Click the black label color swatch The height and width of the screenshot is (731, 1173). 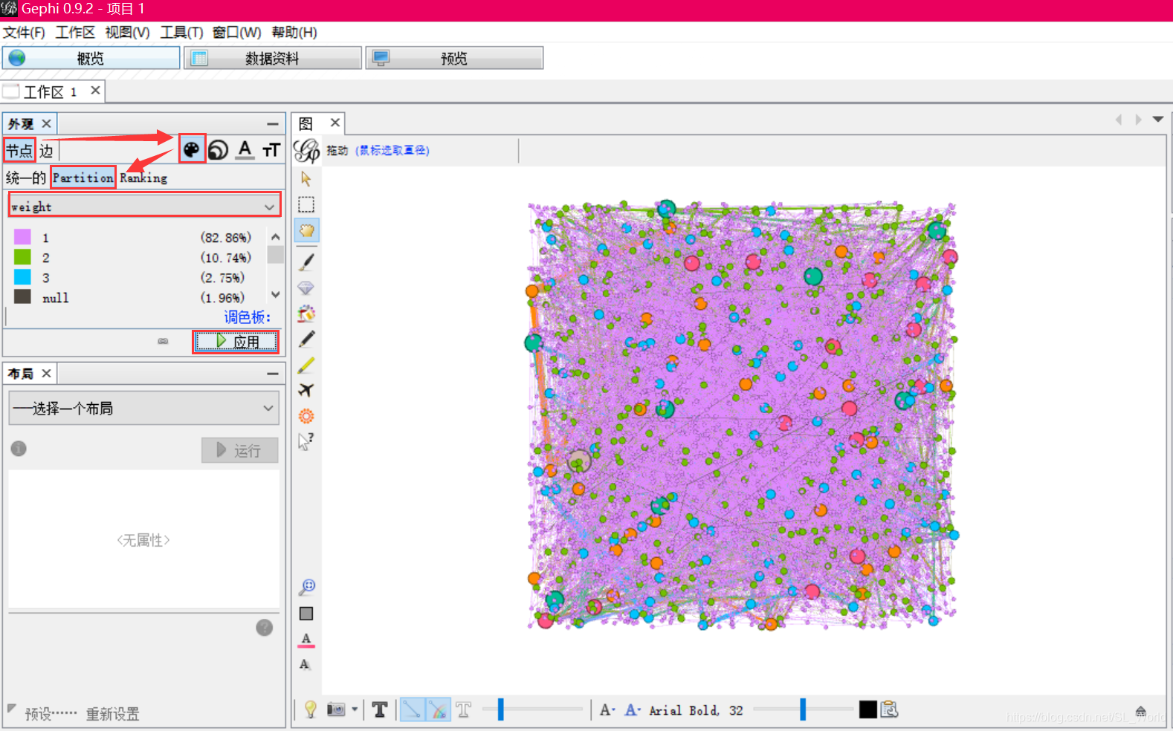point(867,709)
